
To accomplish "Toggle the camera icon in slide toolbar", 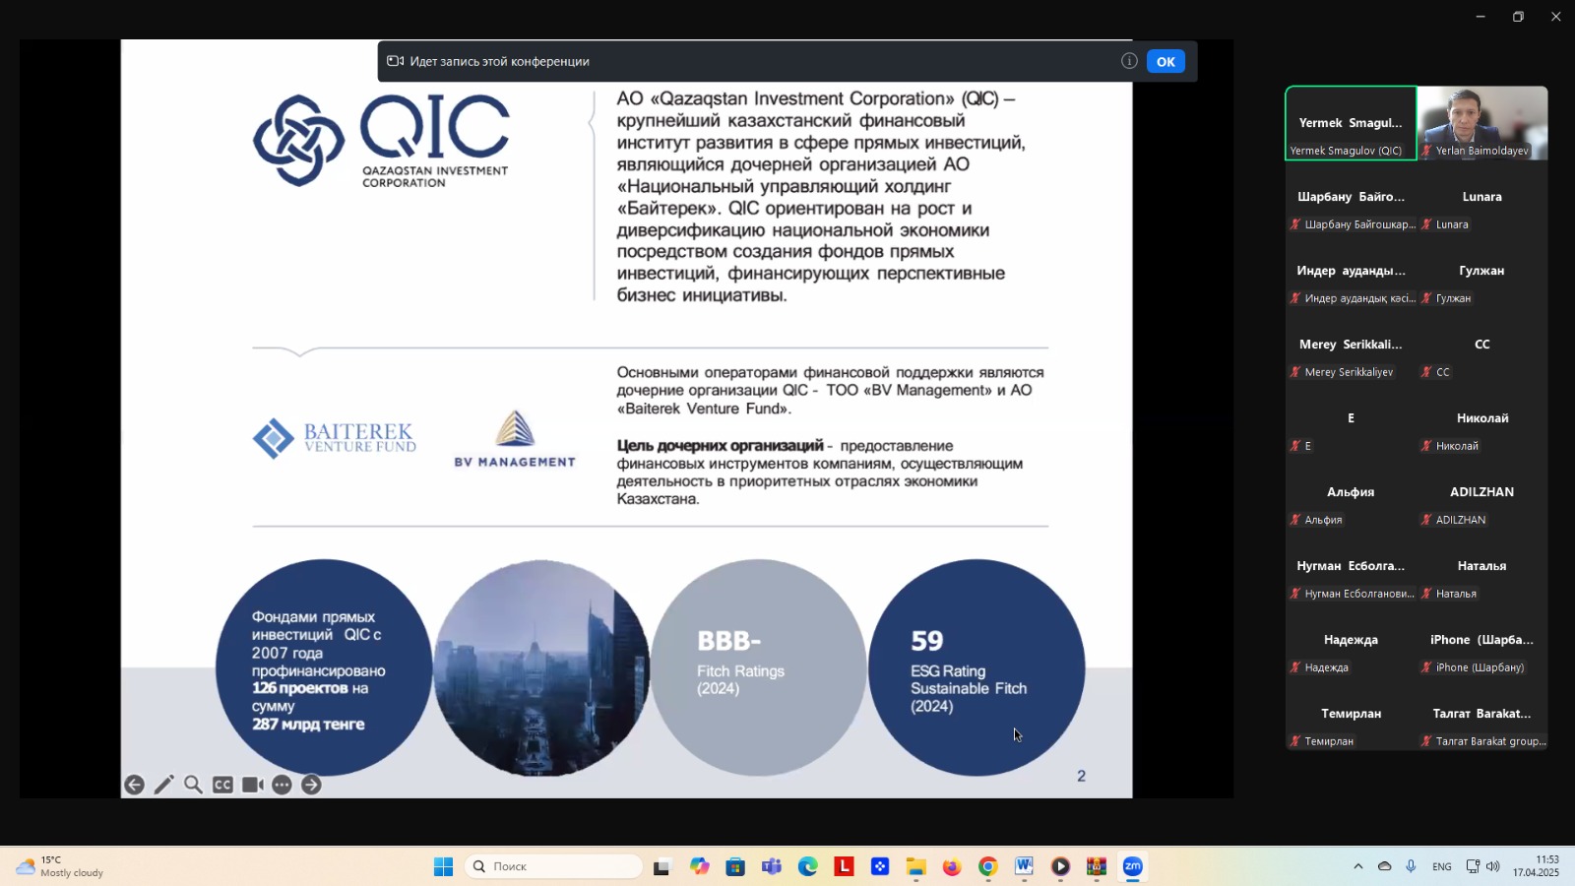I will pyautogui.click(x=253, y=785).
